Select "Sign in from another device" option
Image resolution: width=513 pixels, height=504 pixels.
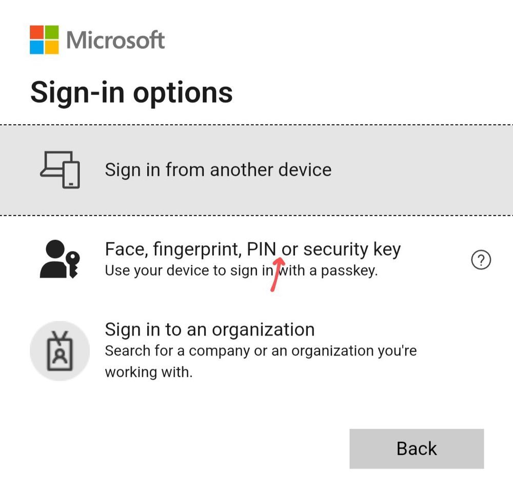tap(256, 170)
